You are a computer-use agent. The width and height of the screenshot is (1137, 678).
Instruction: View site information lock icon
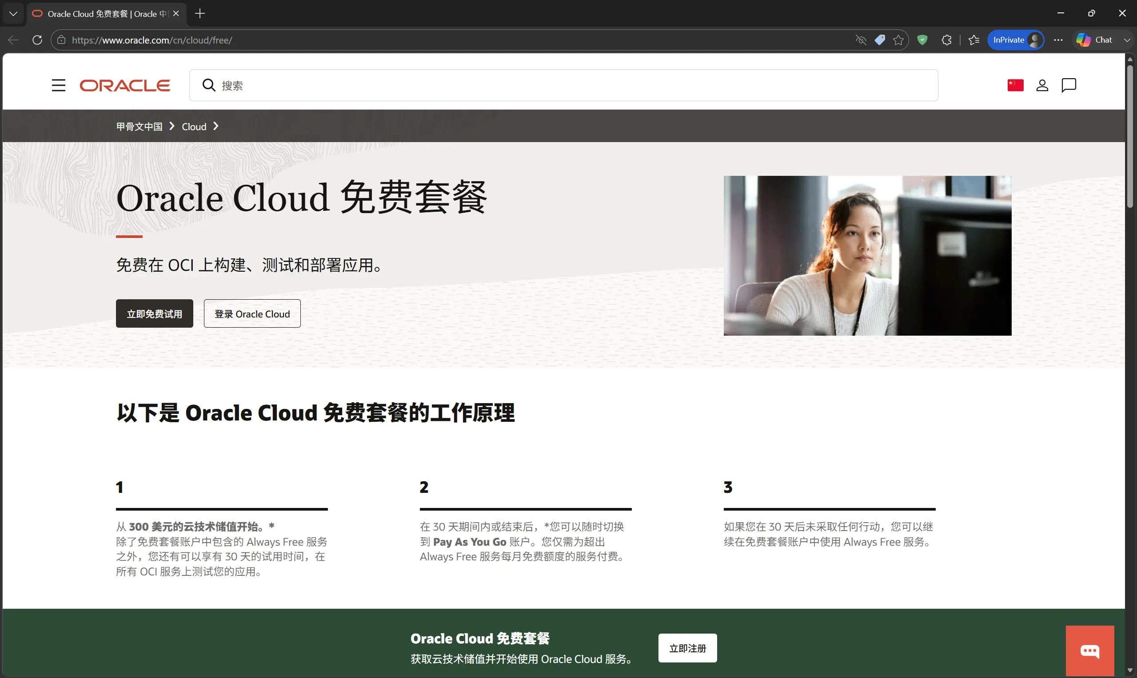(61, 40)
